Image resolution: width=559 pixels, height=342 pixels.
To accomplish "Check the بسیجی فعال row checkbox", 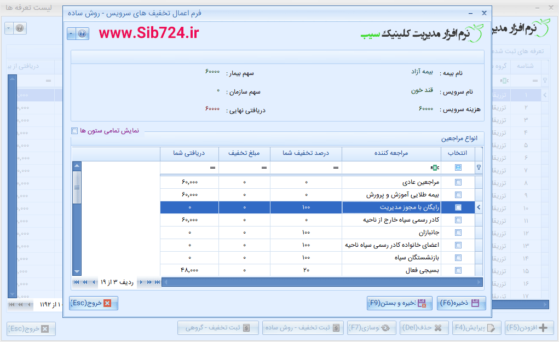I will point(458,270).
